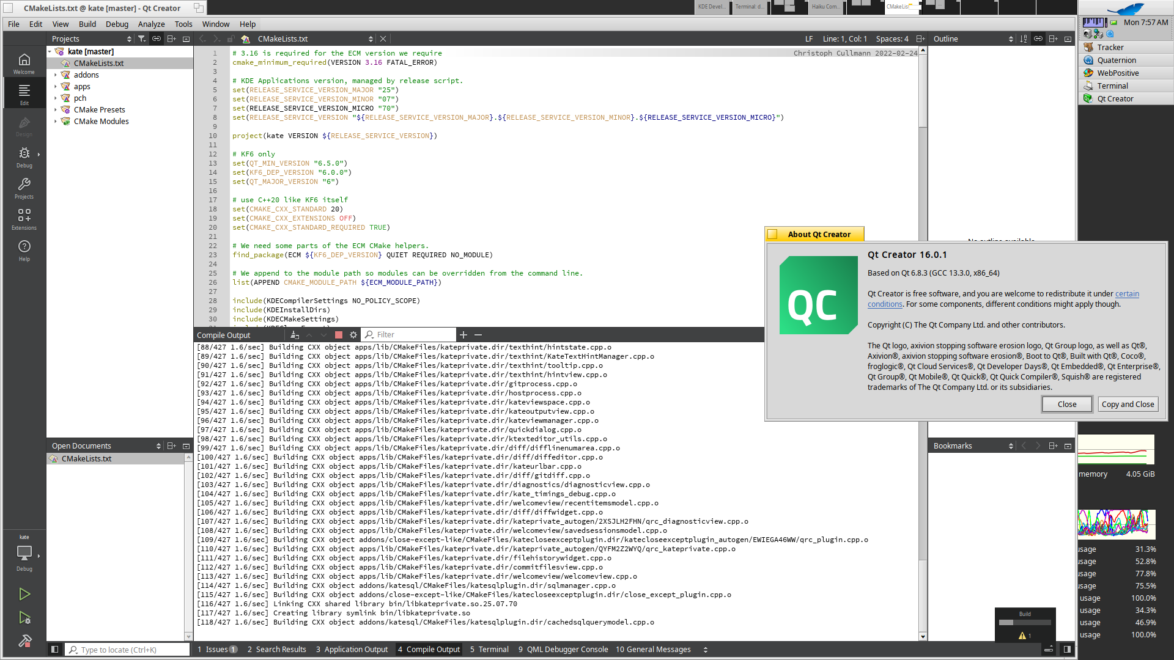Click the build progress bar
The image size is (1174, 660).
click(x=1025, y=623)
